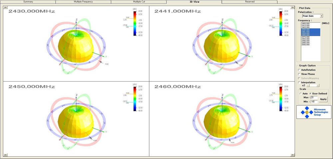The image size is (333, 159).
Task: Select the User Defined scale radio button
Action: (310, 94)
